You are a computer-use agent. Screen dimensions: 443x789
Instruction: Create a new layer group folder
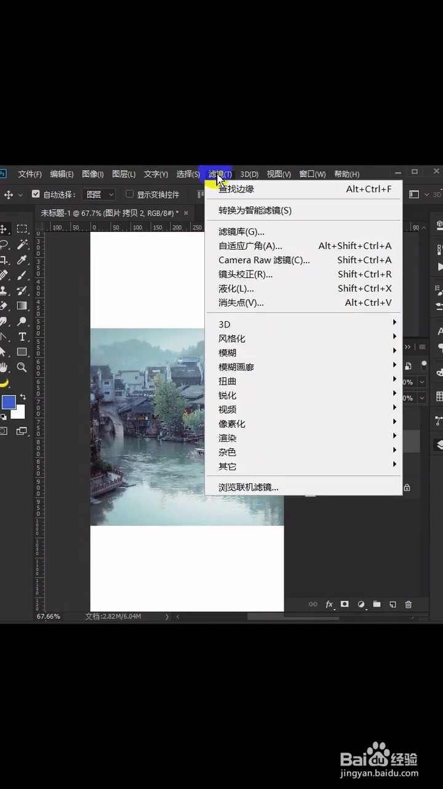[377, 605]
